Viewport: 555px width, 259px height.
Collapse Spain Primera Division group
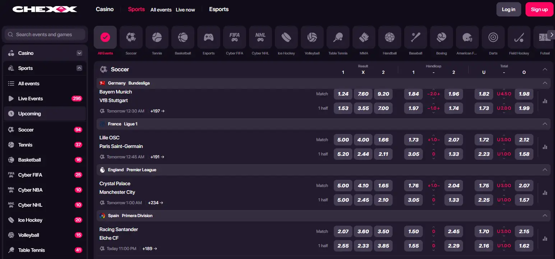point(545,216)
